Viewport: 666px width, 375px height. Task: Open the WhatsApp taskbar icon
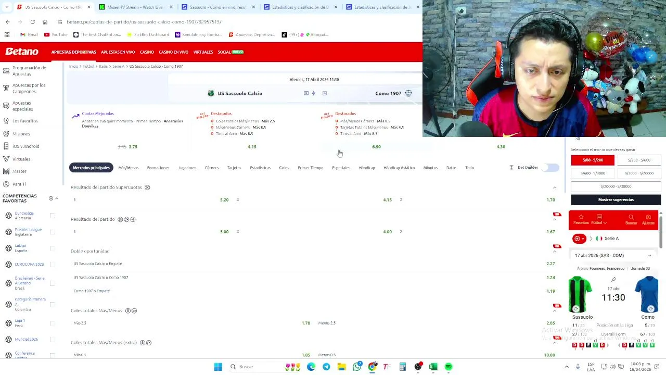pyautogui.click(x=357, y=367)
